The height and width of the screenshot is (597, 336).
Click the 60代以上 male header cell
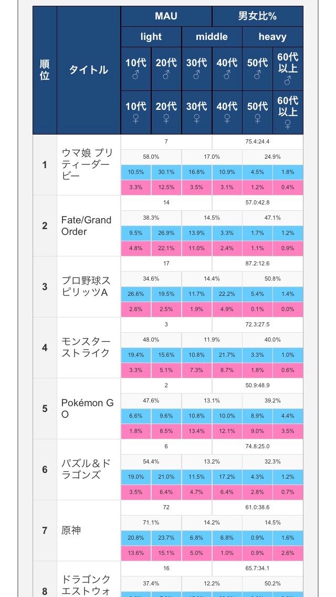click(x=288, y=69)
